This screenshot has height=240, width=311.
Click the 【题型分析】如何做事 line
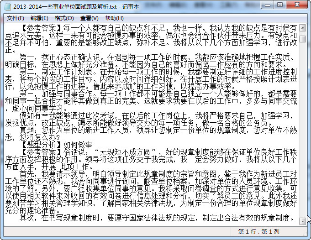tap(56, 145)
